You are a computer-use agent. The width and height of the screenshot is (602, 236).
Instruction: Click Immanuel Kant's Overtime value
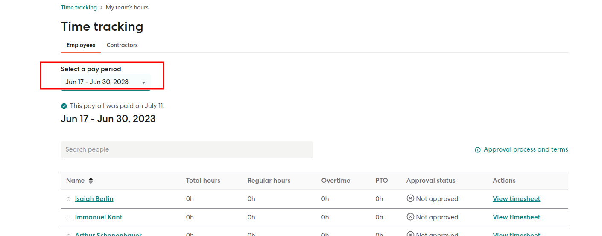click(x=325, y=217)
